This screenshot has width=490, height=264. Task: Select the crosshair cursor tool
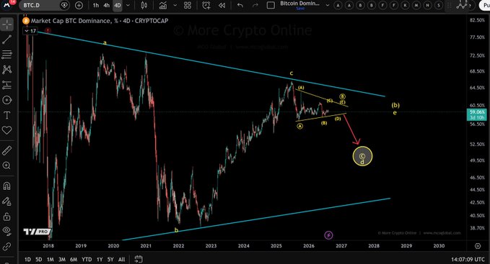click(x=7, y=24)
